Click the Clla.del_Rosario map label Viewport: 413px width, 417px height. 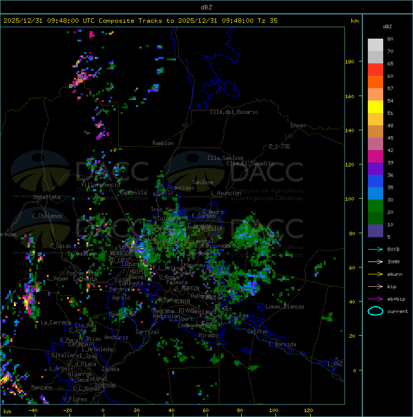point(234,112)
